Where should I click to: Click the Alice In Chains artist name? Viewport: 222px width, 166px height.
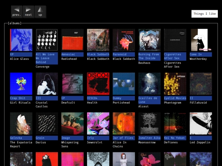120,144
